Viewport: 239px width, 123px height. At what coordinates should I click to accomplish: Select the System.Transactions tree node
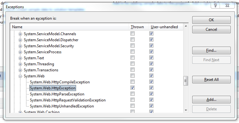coord(41,70)
